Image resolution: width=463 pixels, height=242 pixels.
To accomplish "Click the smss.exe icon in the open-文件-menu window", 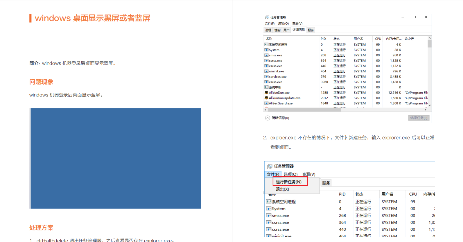I will coord(269,216).
